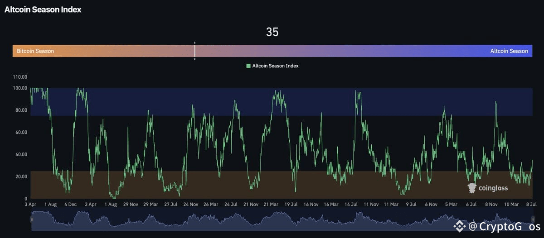This screenshot has height=238, width=544.
Task: Click the 'Bitcoin Season' gauge label
Action: pyautogui.click(x=35, y=51)
